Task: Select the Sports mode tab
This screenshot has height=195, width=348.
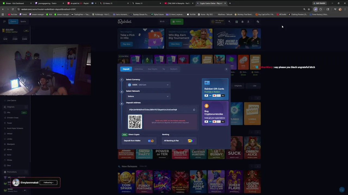Action: pos(23,21)
